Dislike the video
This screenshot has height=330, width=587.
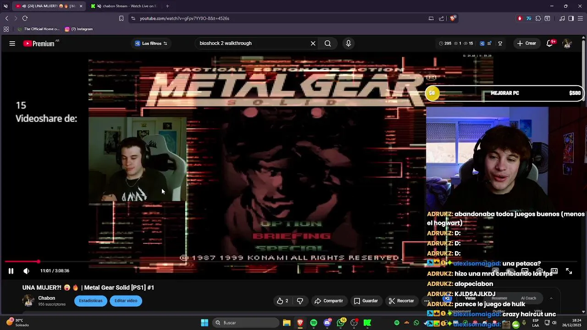point(300,301)
